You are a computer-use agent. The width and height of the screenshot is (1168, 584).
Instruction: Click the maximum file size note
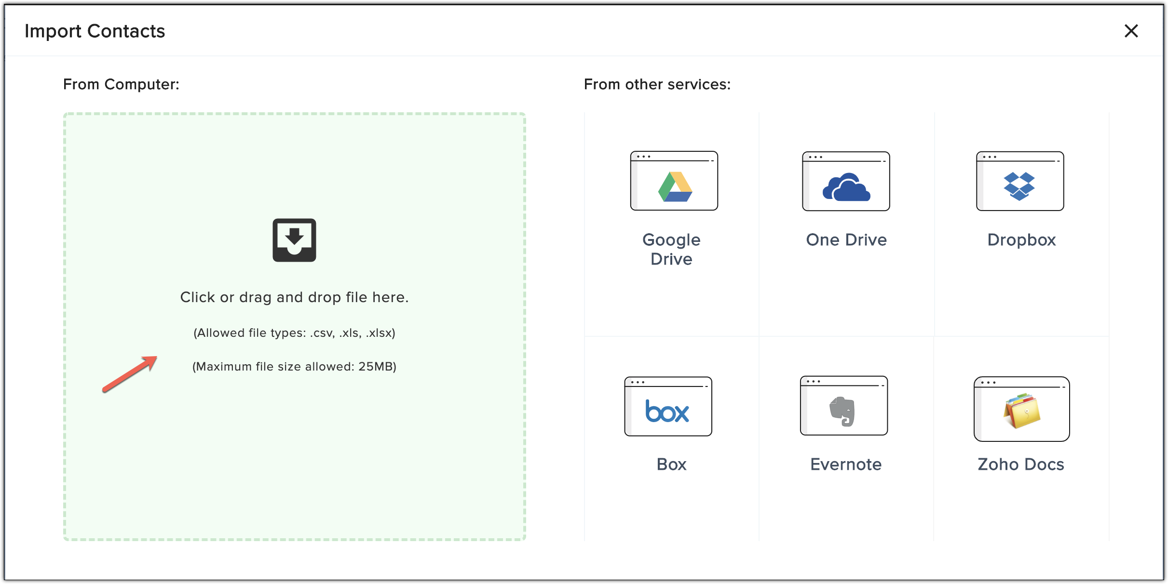[294, 367]
